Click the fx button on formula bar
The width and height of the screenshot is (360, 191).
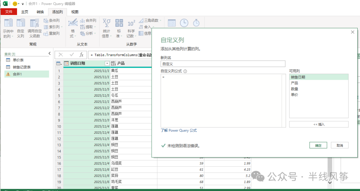point(82,55)
